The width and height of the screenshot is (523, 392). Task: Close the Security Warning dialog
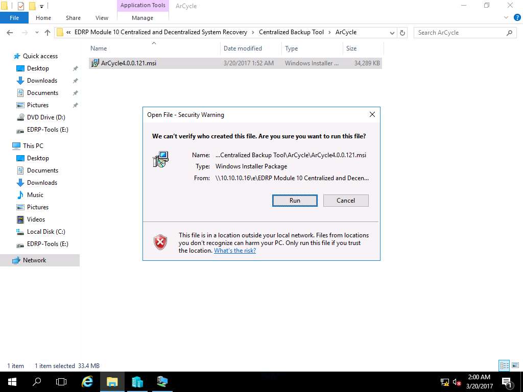click(x=372, y=114)
